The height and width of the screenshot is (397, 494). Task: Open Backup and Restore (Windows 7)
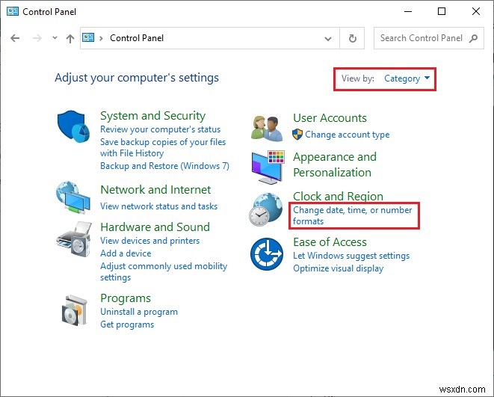click(x=164, y=166)
